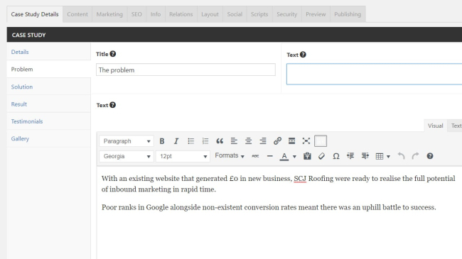
Task: Open the text color picker arrow
Action: click(294, 156)
